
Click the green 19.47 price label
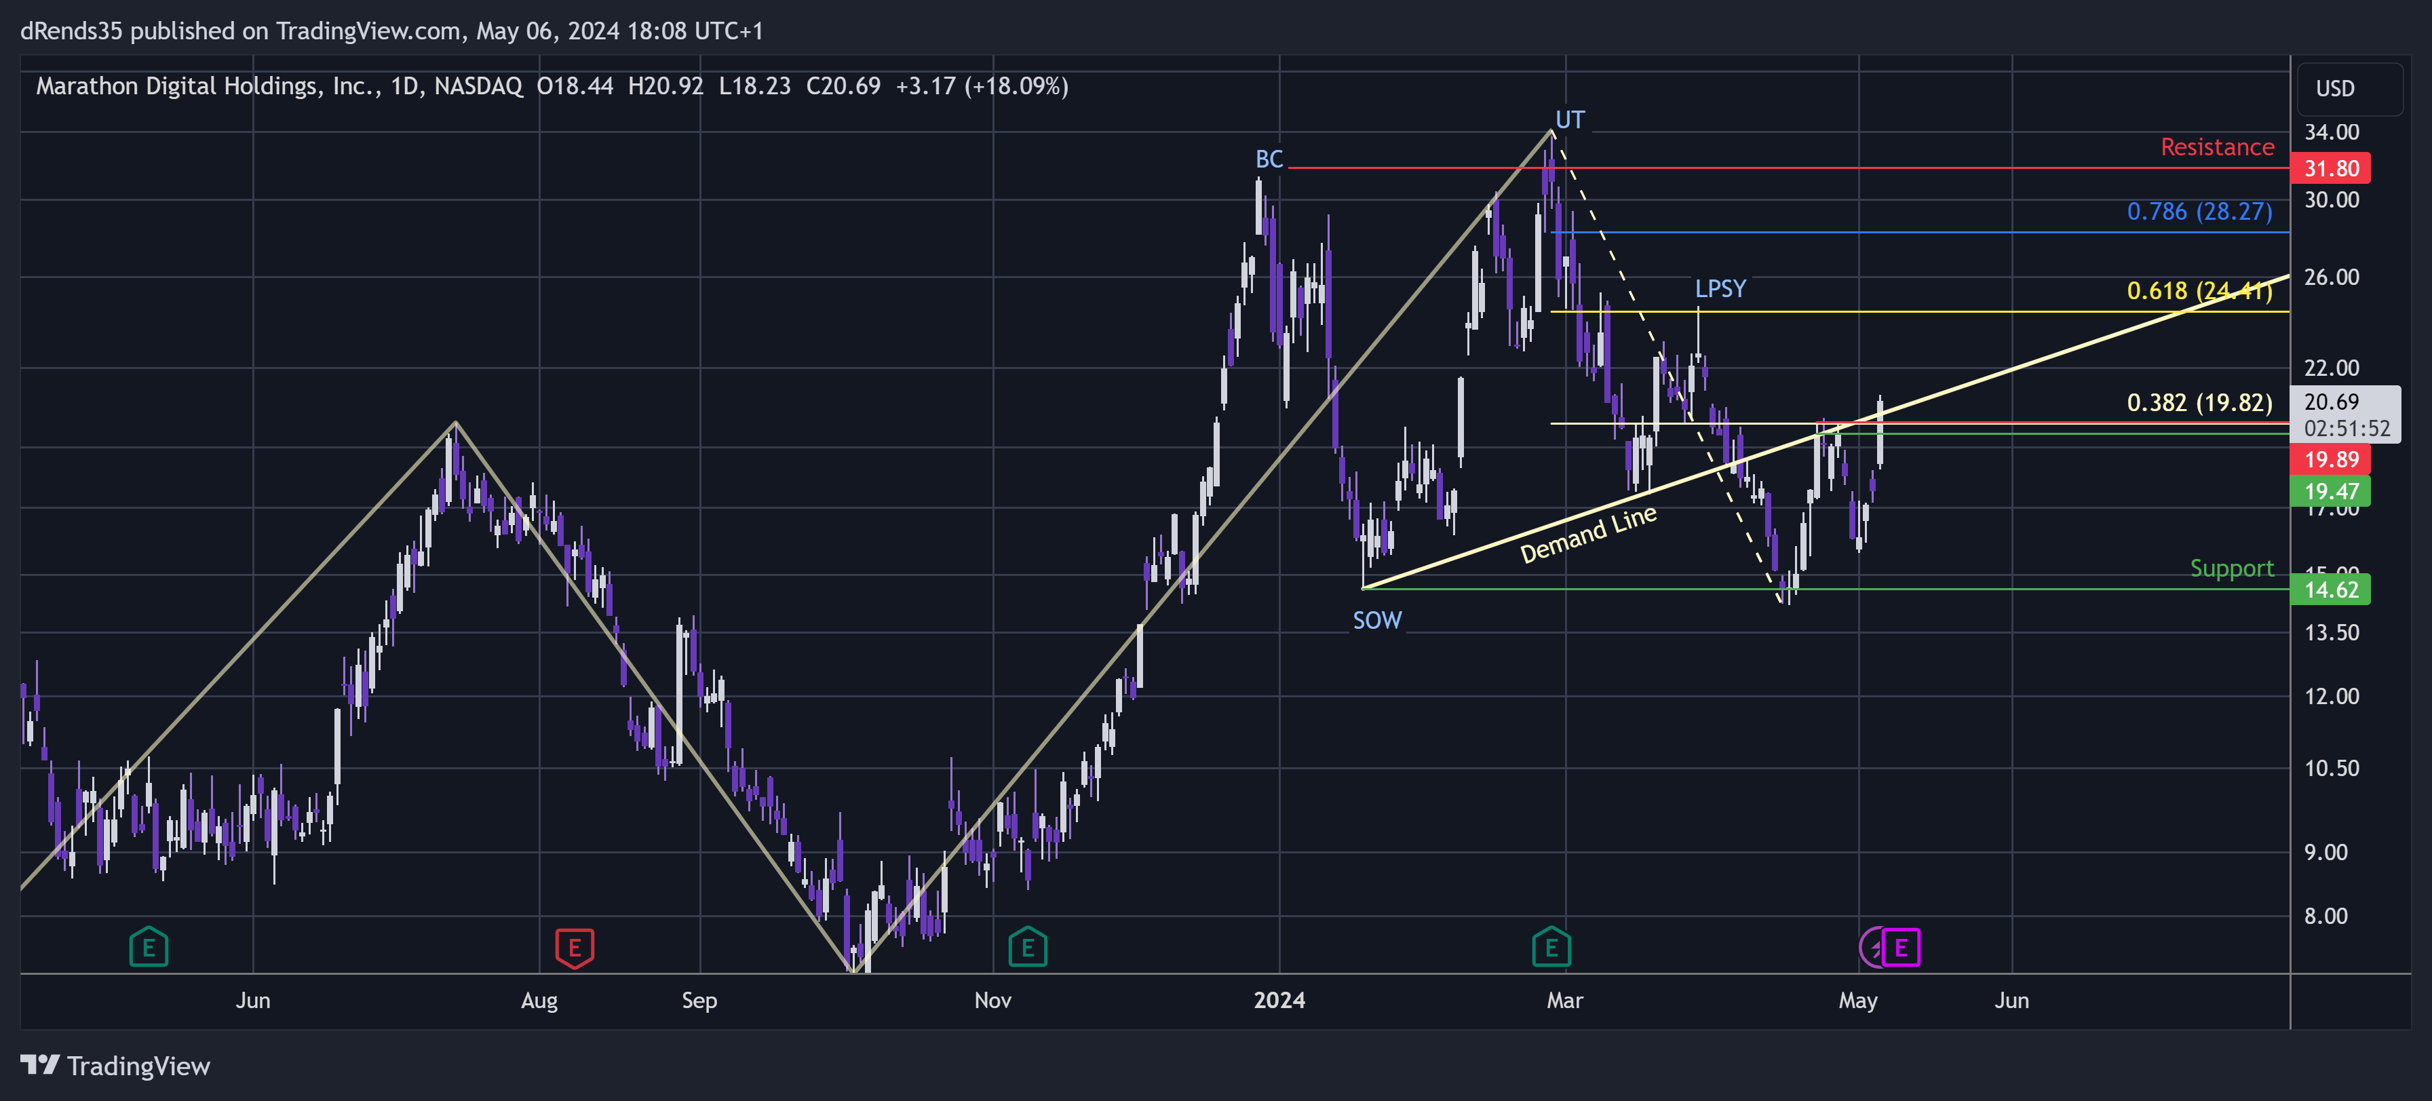(2330, 491)
